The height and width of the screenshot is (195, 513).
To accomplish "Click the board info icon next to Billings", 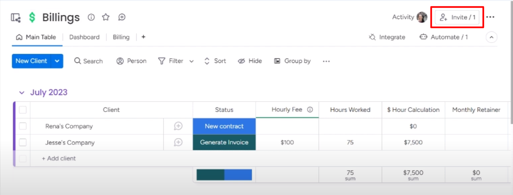I will pos(91,17).
